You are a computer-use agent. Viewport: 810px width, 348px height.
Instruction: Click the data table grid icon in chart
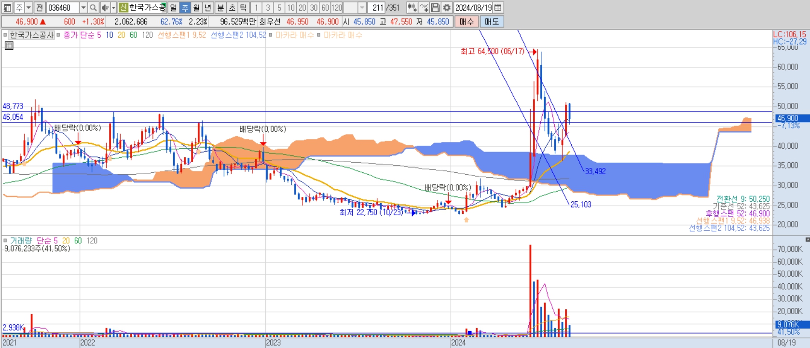9,45
